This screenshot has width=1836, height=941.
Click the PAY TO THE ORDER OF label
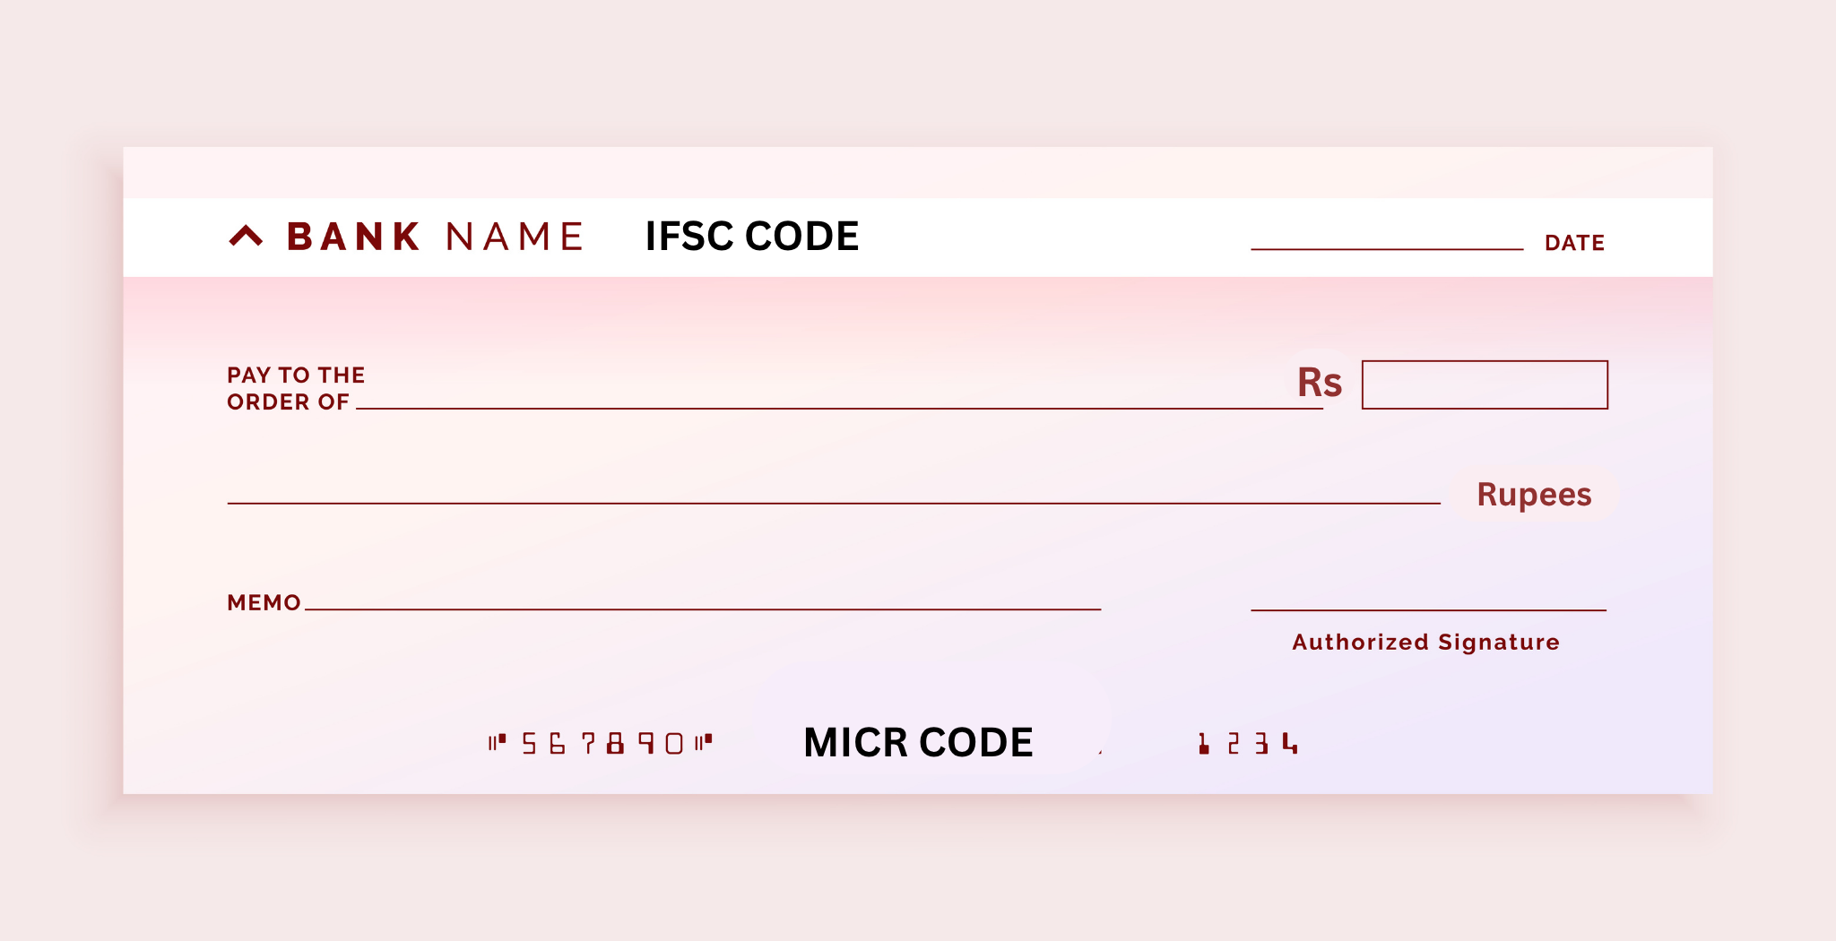click(x=295, y=388)
